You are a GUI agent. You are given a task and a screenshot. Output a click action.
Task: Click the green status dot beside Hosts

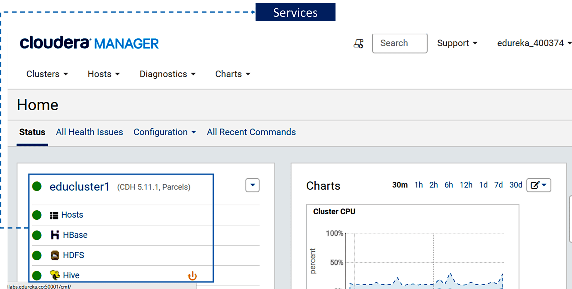pyautogui.click(x=37, y=215)
